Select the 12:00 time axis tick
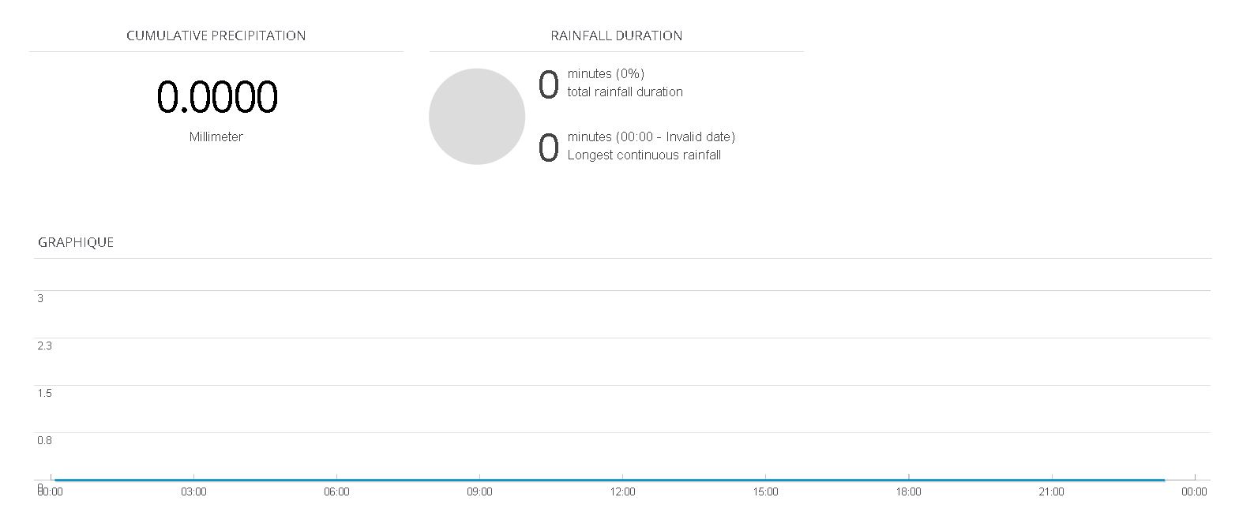The height and width of the screenshot is (512, 1239). pyautogui.click(x=622, y=491)
